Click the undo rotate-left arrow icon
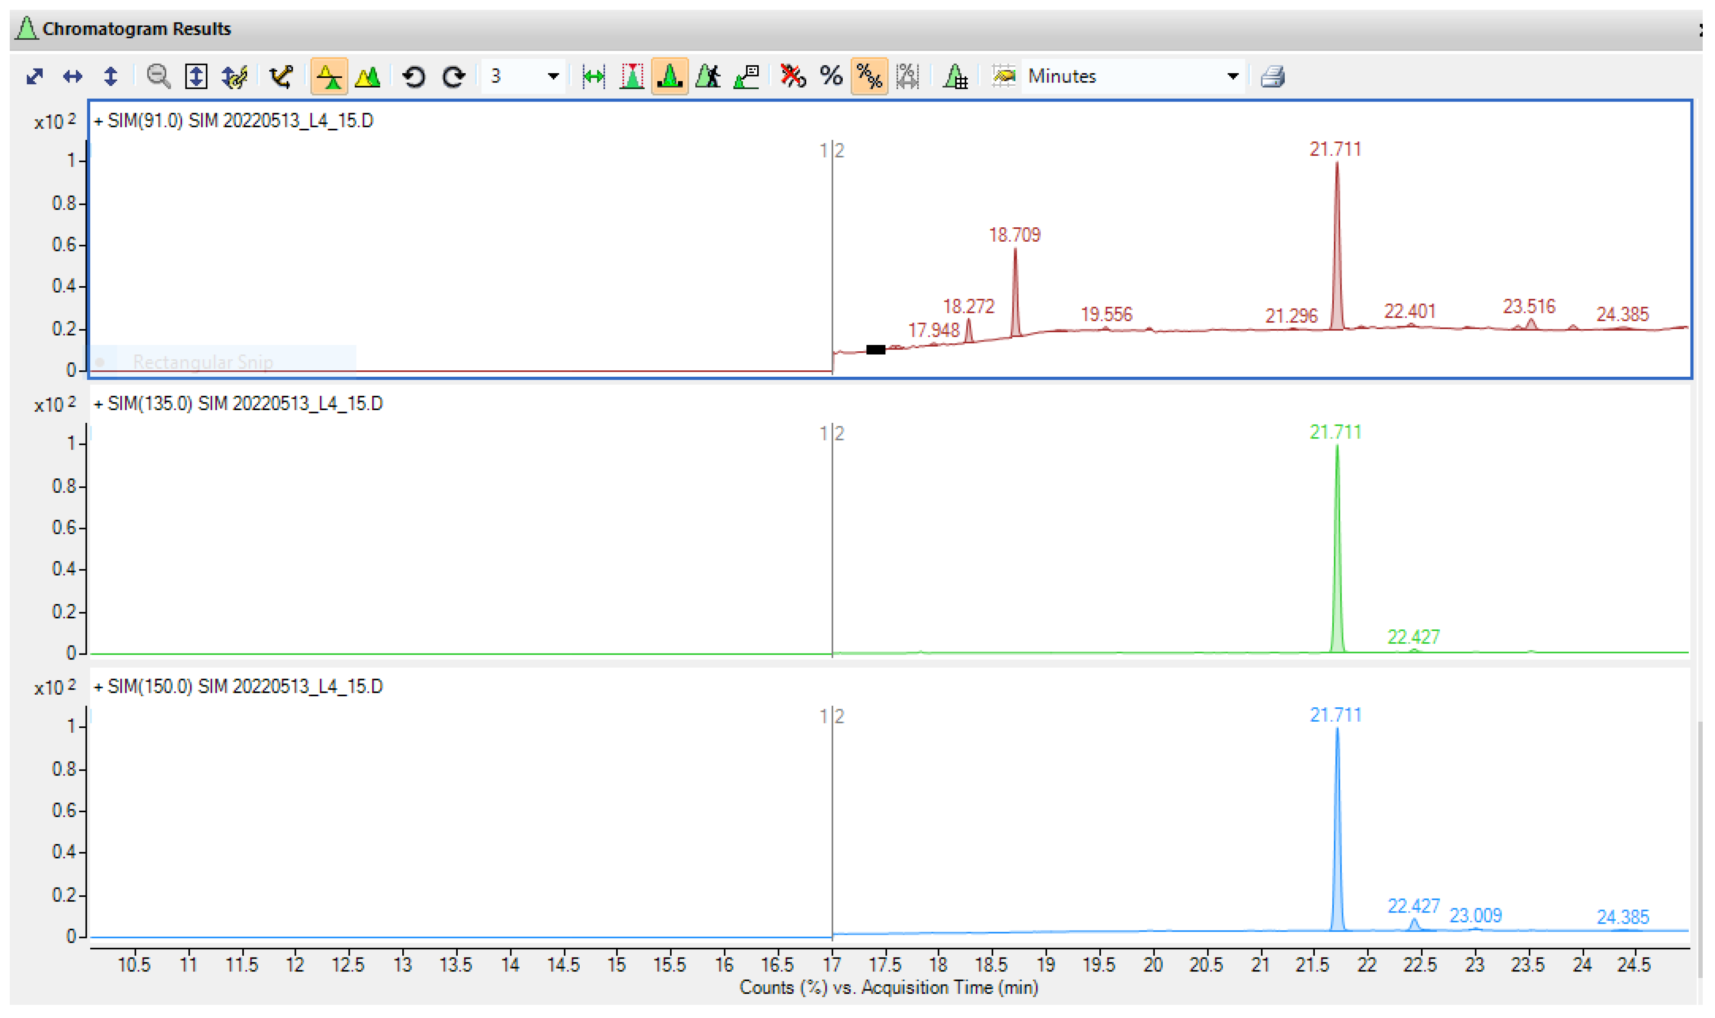The image size is (1715, 1018). 413,76
